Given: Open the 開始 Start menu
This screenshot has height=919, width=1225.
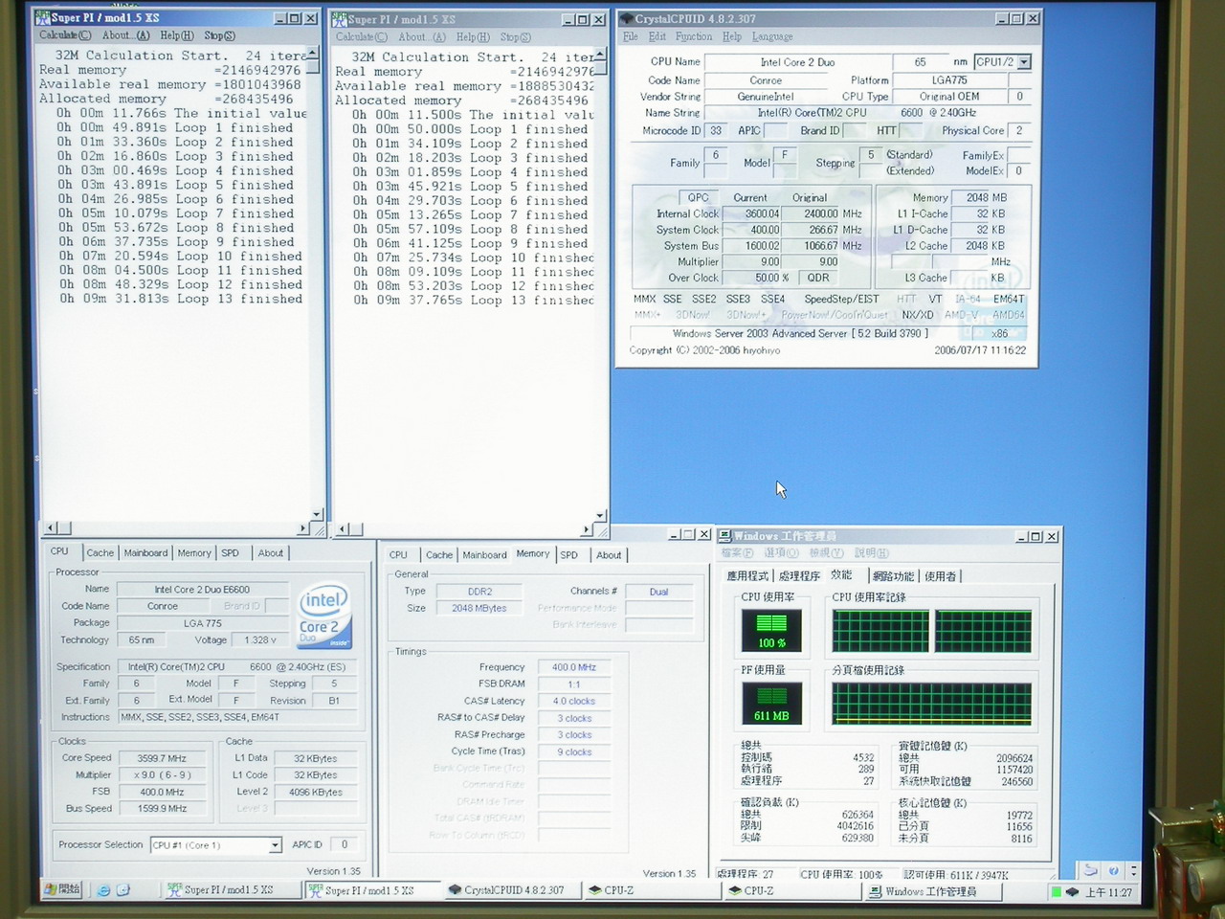Looking at the screenshot, I should click(63, 890).
